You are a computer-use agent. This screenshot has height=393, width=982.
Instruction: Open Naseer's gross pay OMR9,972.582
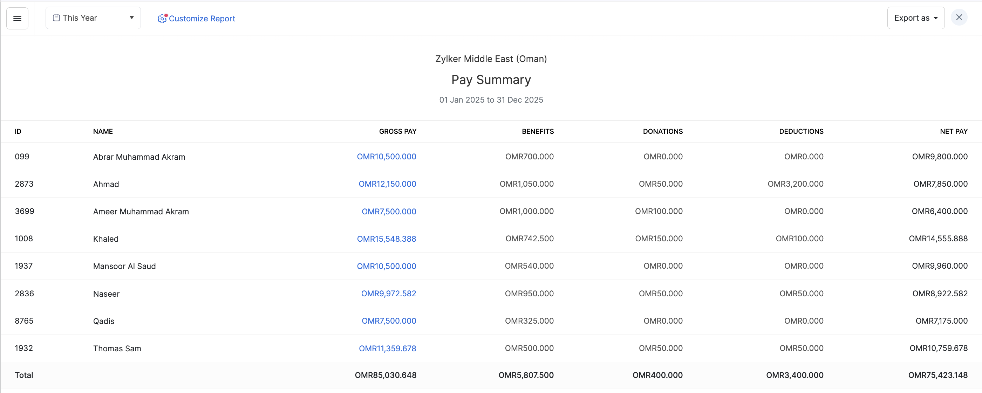388,294
